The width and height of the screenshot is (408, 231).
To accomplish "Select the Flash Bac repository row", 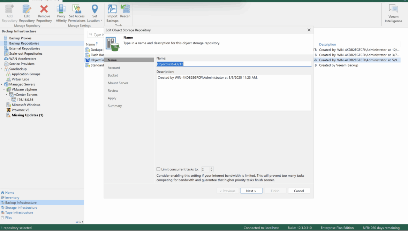I will 95,55.
